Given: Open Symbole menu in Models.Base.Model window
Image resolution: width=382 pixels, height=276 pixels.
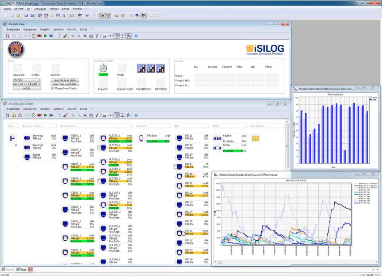Looking at the screenshot, I should coord(58,109).
